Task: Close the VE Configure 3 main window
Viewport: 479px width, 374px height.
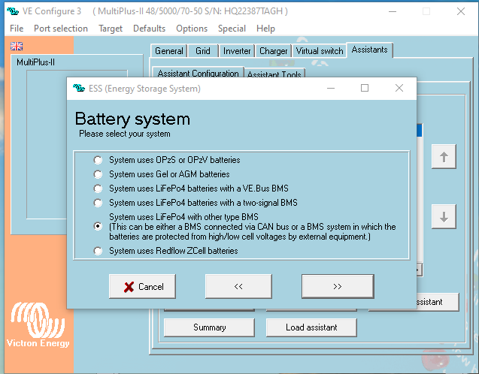Action: coord(461,11)
